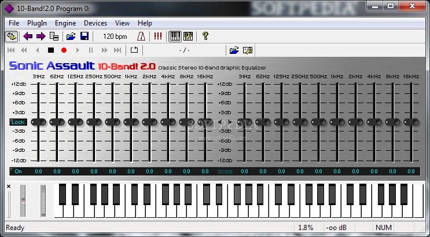This screenshot has height=237, width=430.
Task: Open wave player settings wrench icon
Action: point(248,50)
